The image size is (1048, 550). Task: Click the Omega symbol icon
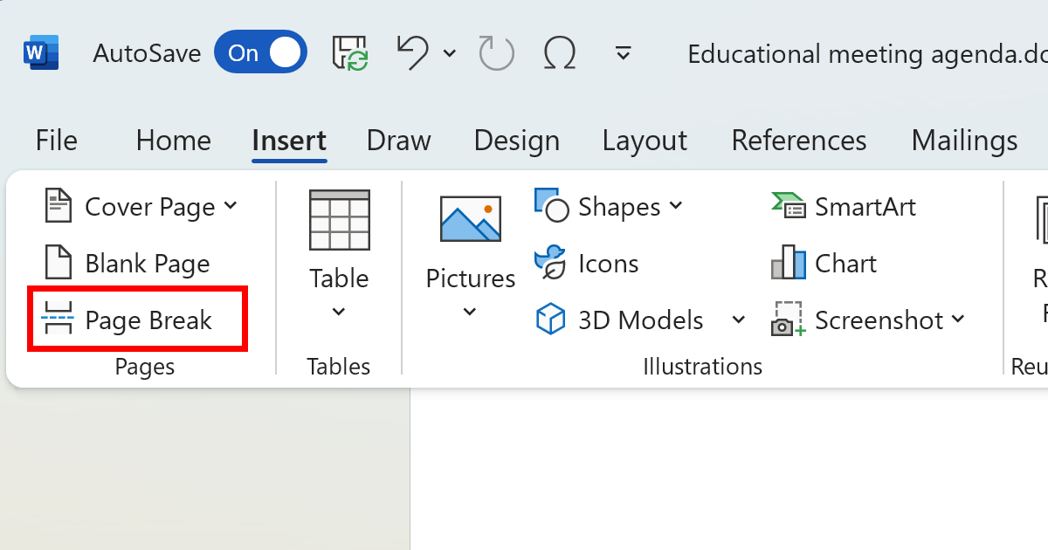coord(560,53)
